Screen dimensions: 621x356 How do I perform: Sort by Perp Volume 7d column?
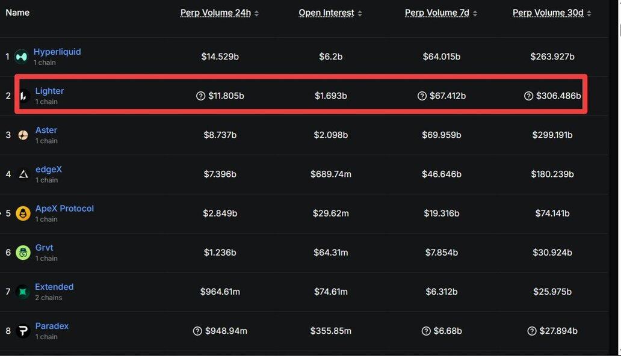[437, 13]
